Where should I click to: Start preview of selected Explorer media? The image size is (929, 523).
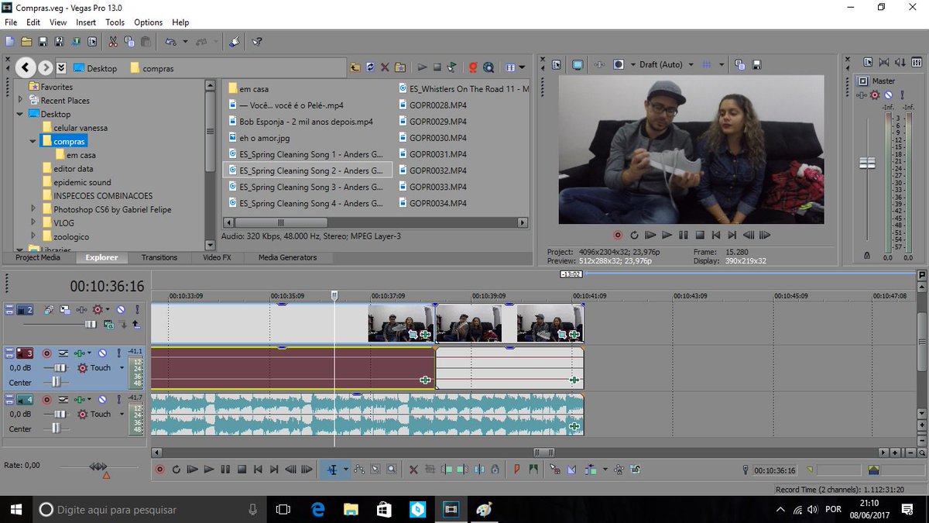coord(422,67)
